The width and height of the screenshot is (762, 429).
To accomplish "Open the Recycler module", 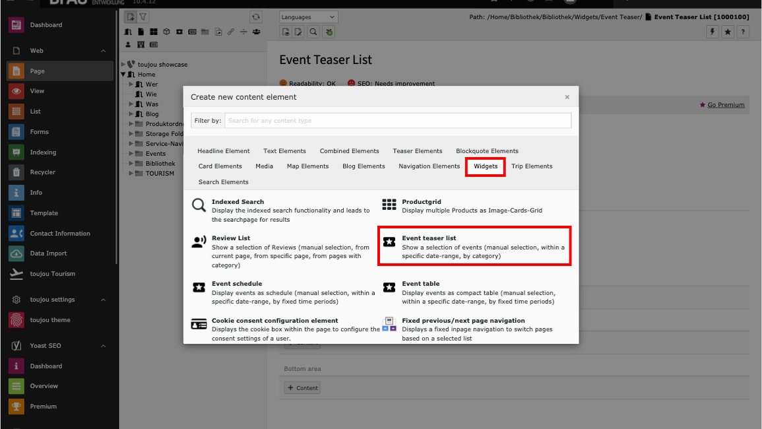I will tap(42, 172).
